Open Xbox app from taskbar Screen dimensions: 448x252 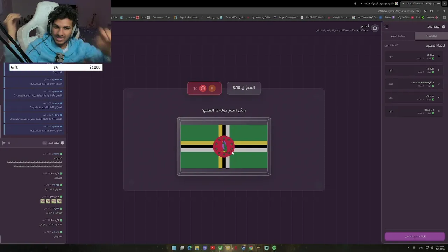pos(220,248)
